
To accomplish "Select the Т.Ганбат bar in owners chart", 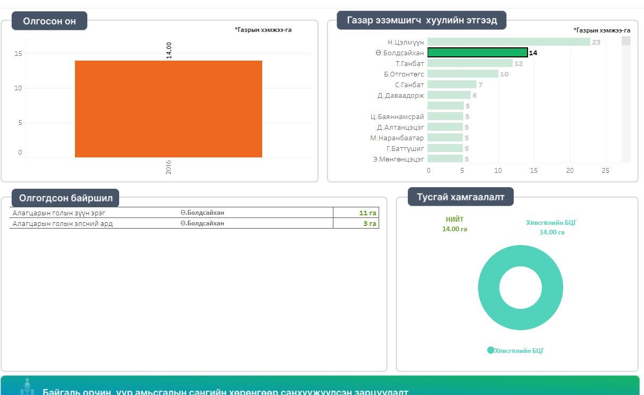I will tap(470, 63).
